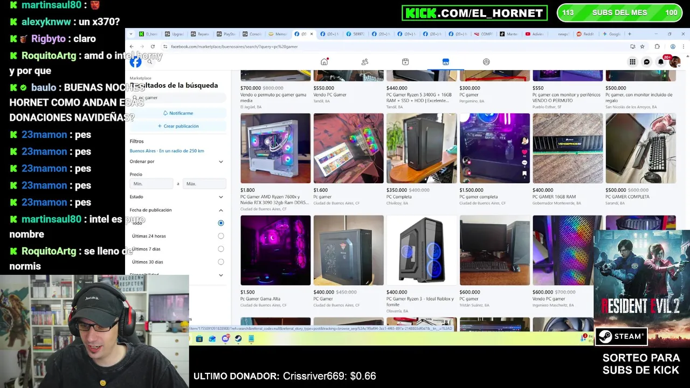Screen dimensions: 690x388
Task: Open the Chrome profile icon
Action: tap(673, 46)
